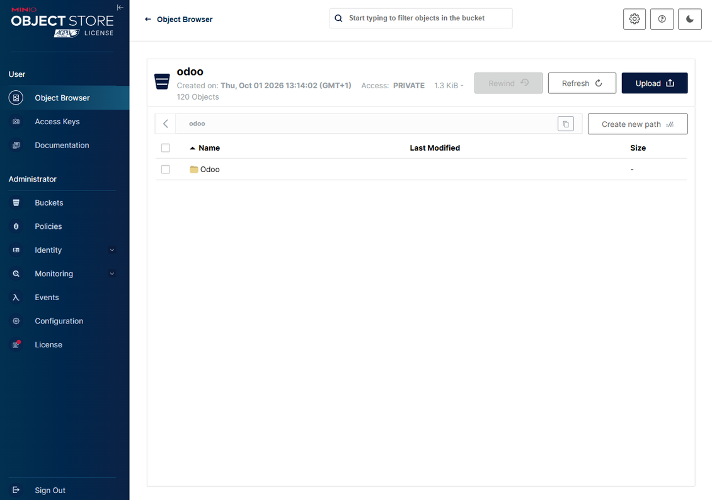Screen dimensions: 712x500
Task: Click the Refresh button
Action: pos(582,83)
